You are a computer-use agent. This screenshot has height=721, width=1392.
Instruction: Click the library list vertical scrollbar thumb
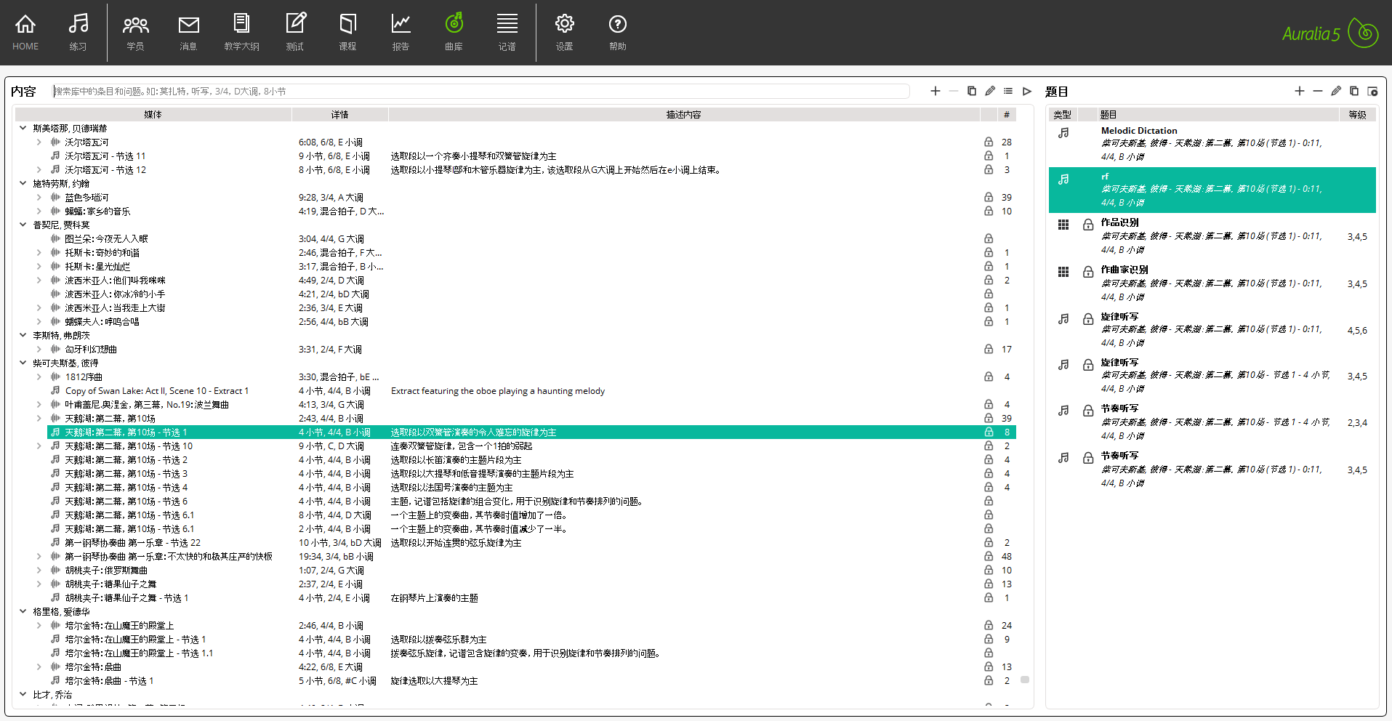pyautogui.click(x=1025, y=680)
